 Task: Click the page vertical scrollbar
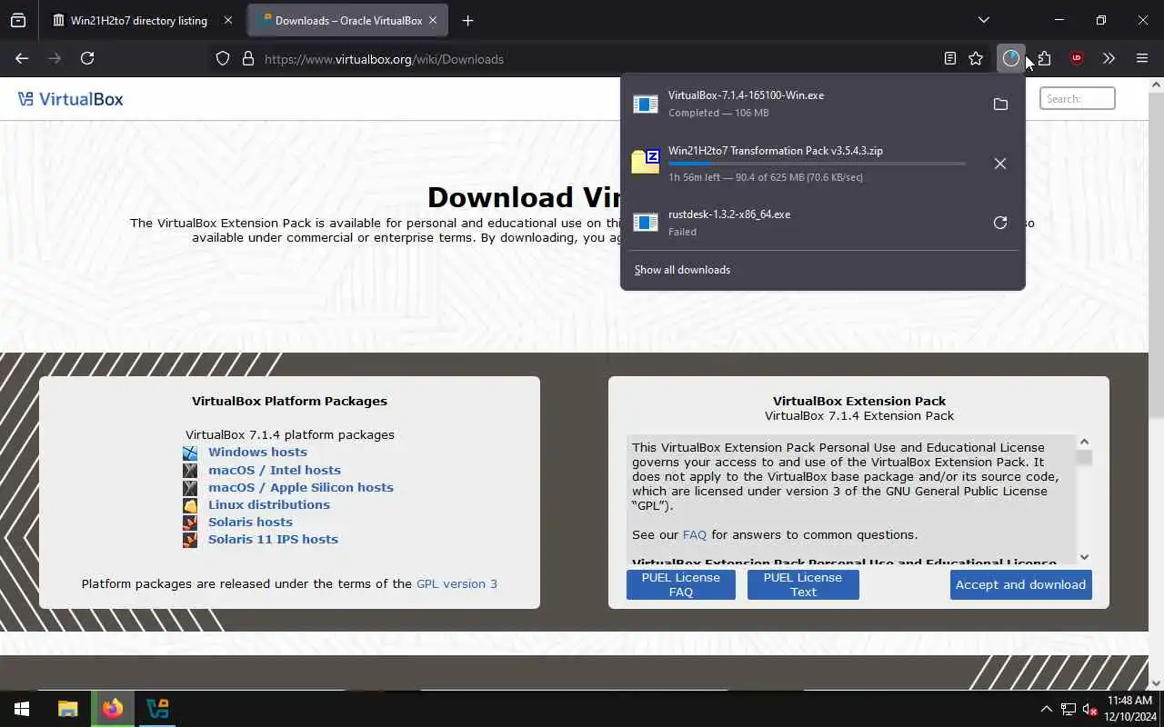click(x=1156, y=254)
